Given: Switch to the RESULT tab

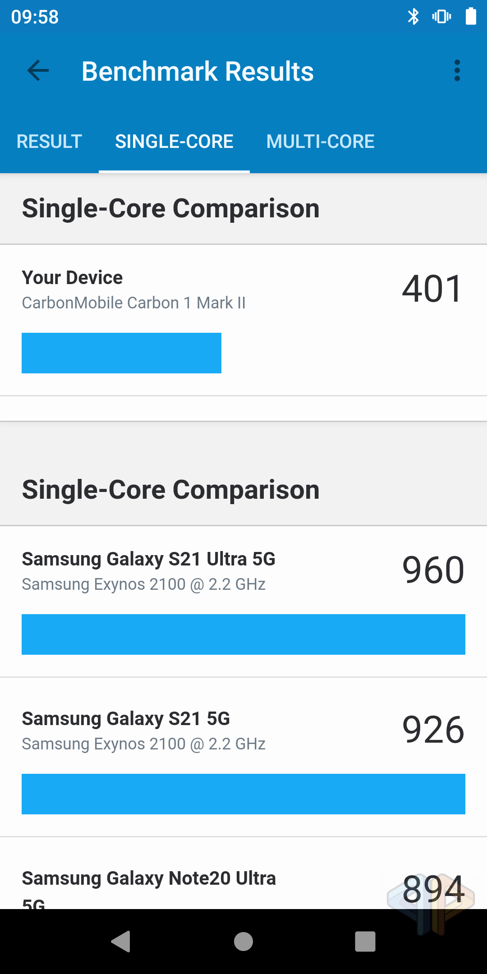Looking at the screenshot, I should (49, 142).
